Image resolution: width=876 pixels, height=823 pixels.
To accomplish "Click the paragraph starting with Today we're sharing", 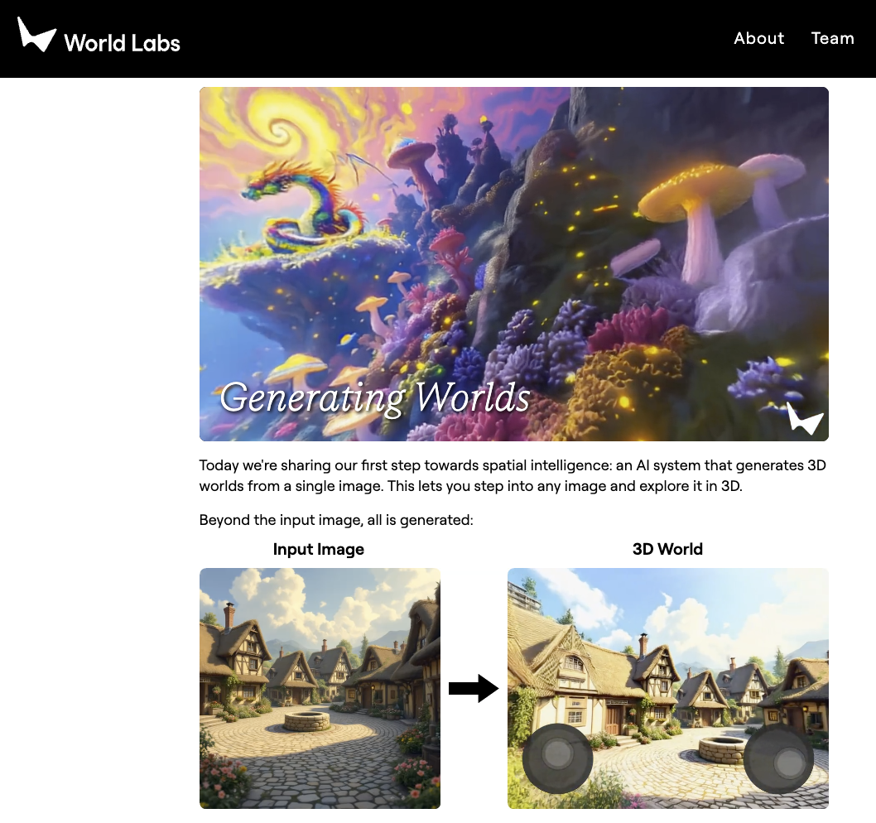I will [513, 475].
